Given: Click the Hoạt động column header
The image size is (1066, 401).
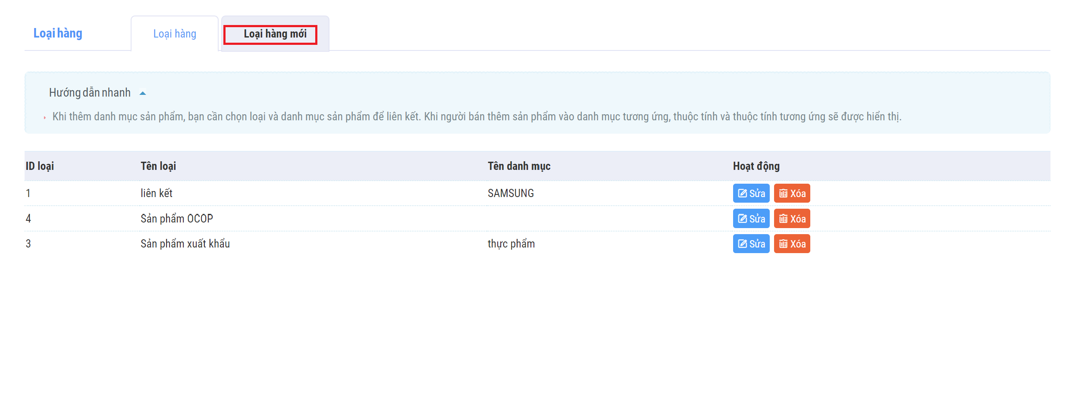Looking at the screenshot, I should click(756, 166).
